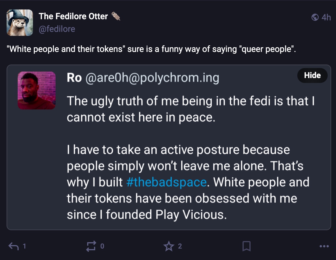Viewport: 336px width, 260px height.
Task: Bookmark this post
Action: pos(247,246)
